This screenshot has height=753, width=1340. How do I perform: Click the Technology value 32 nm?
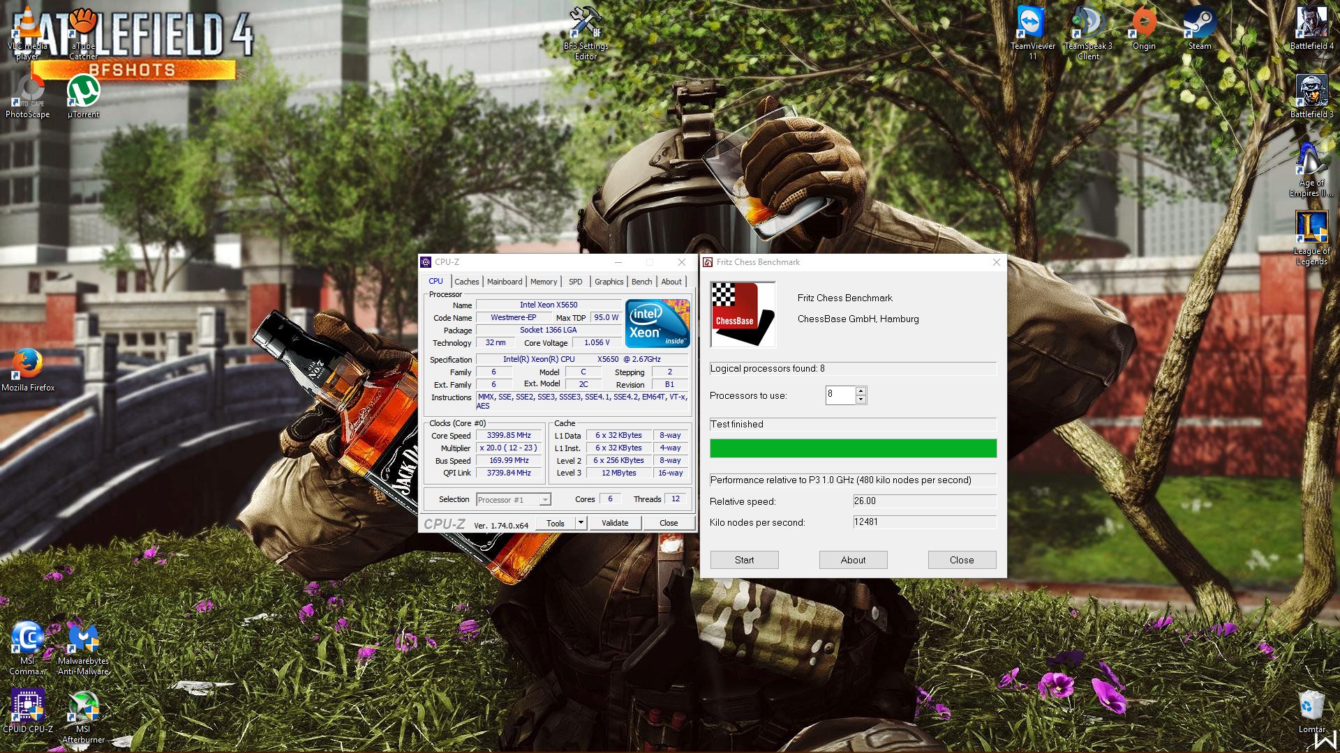(x=496, y=342)
